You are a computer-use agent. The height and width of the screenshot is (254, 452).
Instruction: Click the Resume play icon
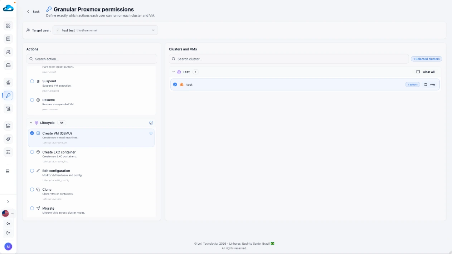click(x=38, y=100)
